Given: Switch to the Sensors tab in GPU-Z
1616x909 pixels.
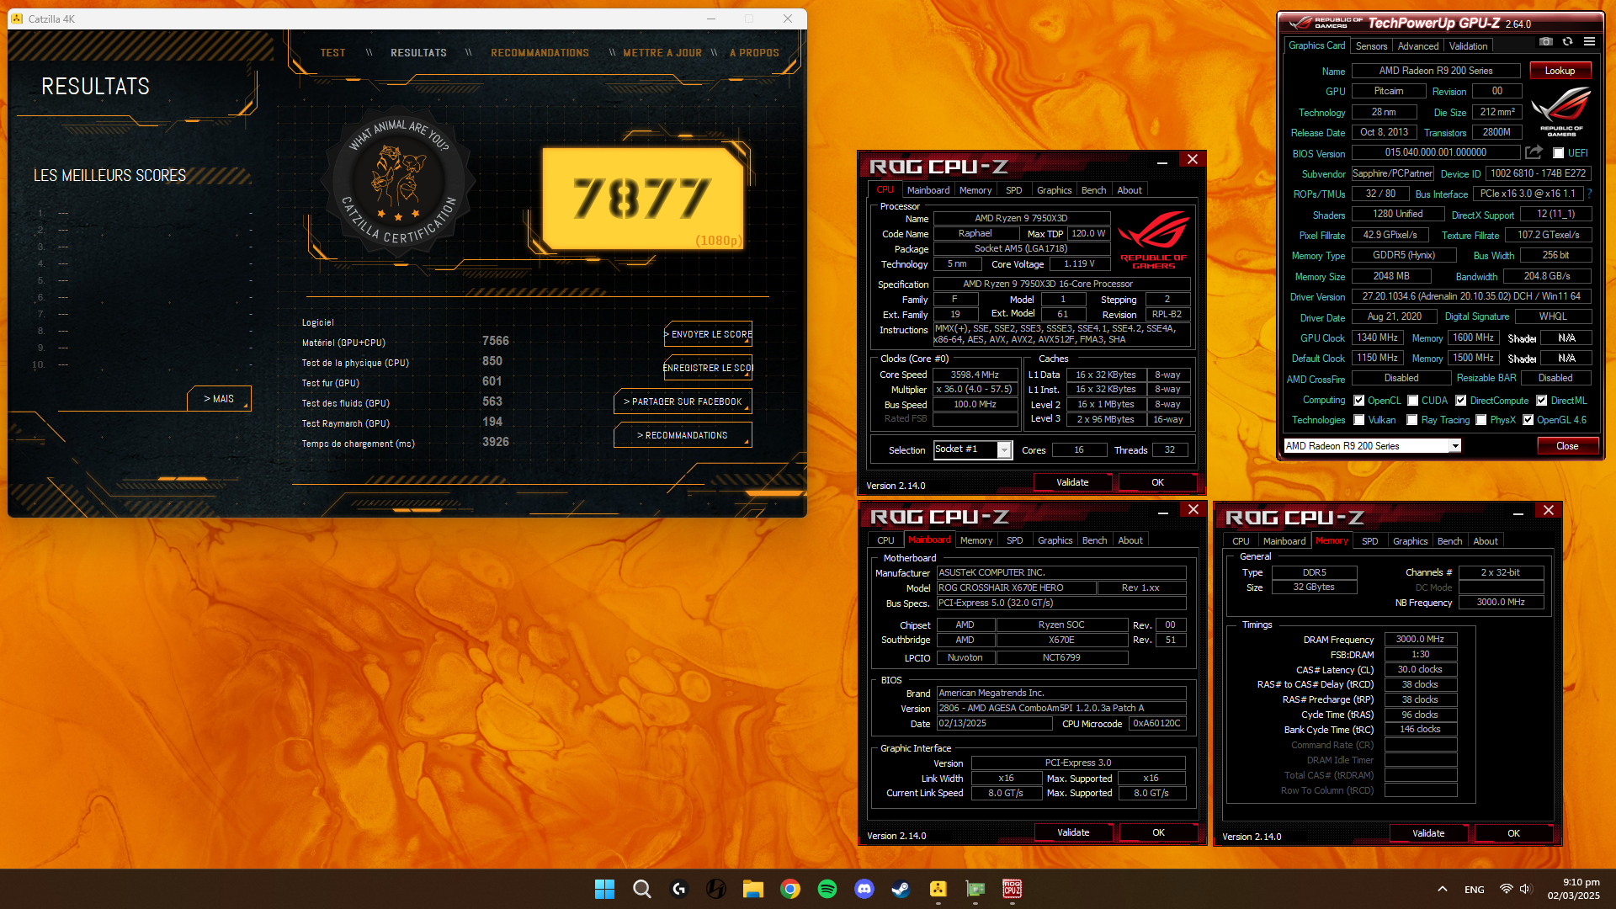Looking at the screenshot, I should (x=1371, y=46).
